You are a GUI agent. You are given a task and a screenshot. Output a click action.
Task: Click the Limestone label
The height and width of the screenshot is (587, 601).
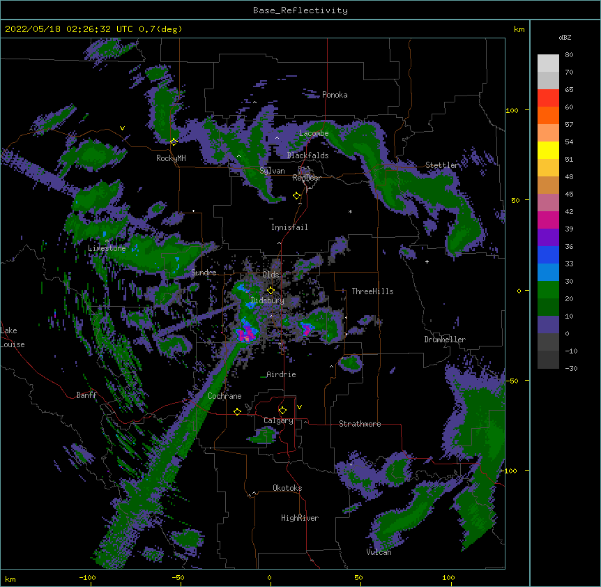click(107, 248)
